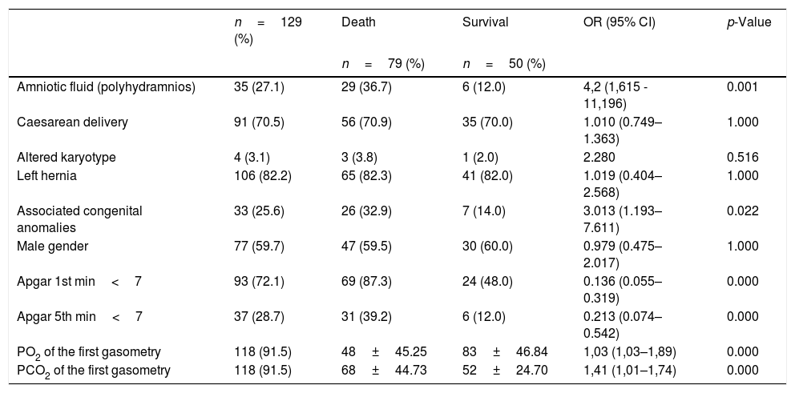795x393 pixels.
Task: Select "PO2 of the first gasometry" row label
Action: point(89,352)
